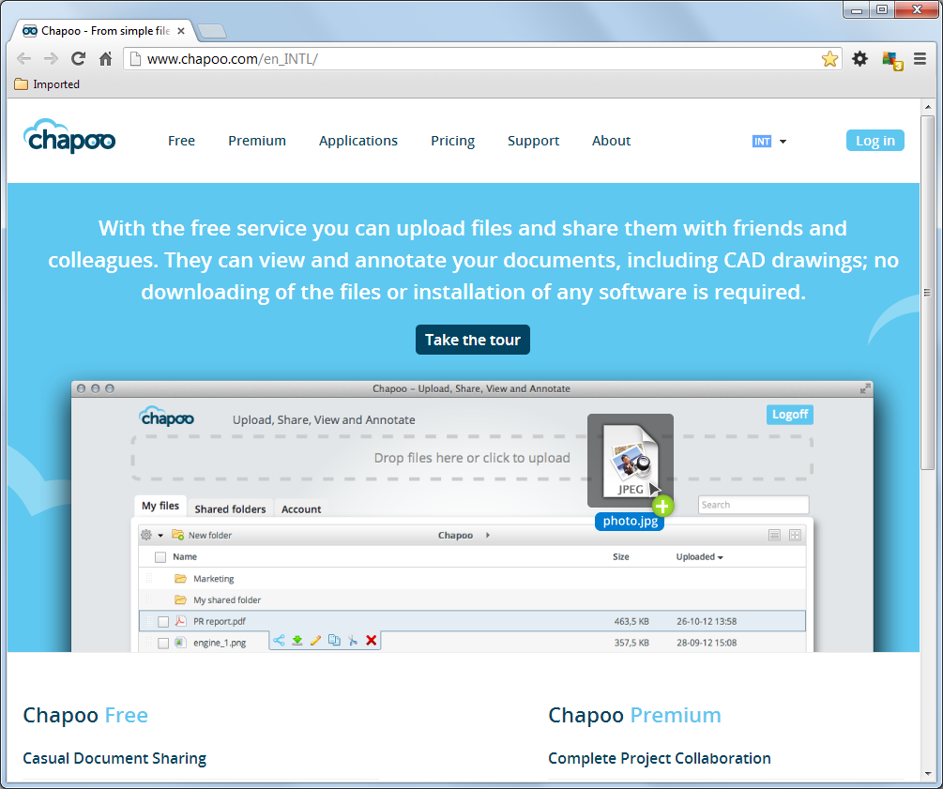
Task: Click the scissors cut icon
Action: click(x=353, y=641)
